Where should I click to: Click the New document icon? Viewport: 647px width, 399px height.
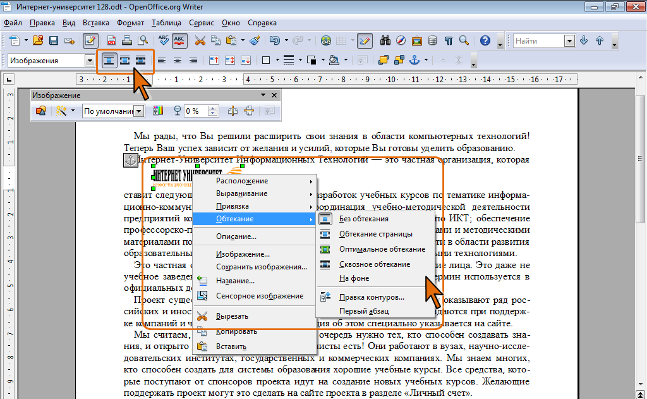pos(15,40)
